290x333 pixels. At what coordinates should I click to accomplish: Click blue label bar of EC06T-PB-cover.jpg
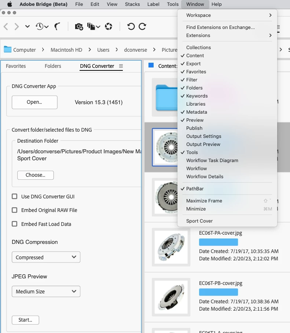219,292
